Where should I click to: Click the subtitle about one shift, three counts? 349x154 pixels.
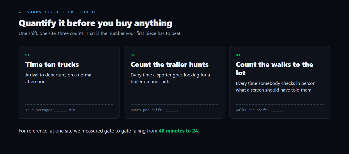coord(100,33)
